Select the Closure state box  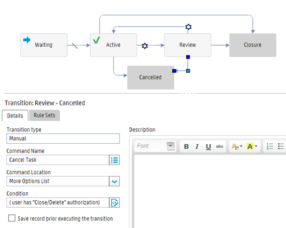pos(253,45)
